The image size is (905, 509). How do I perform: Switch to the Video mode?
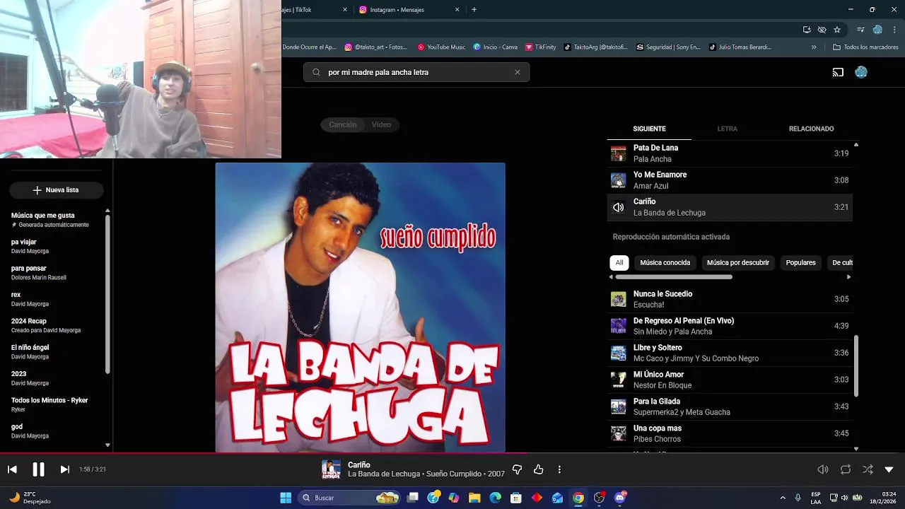(382, 124)
